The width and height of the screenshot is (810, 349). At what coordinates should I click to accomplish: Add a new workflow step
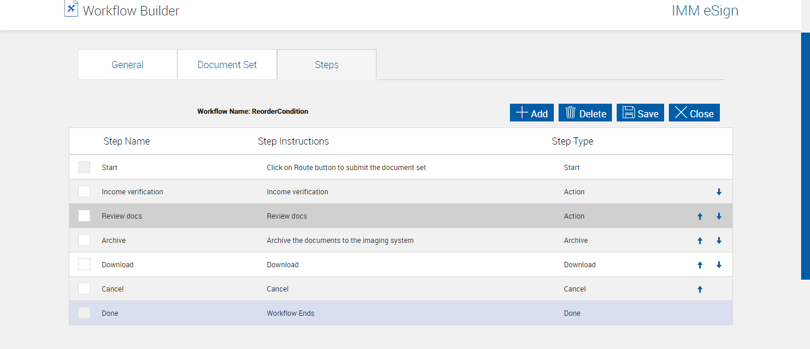point(532,113)
